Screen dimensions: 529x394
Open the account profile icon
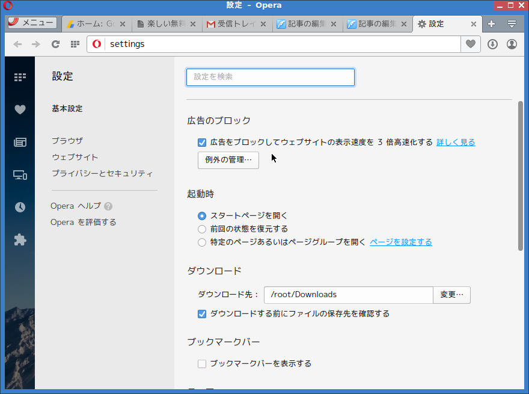pos(512,45)
